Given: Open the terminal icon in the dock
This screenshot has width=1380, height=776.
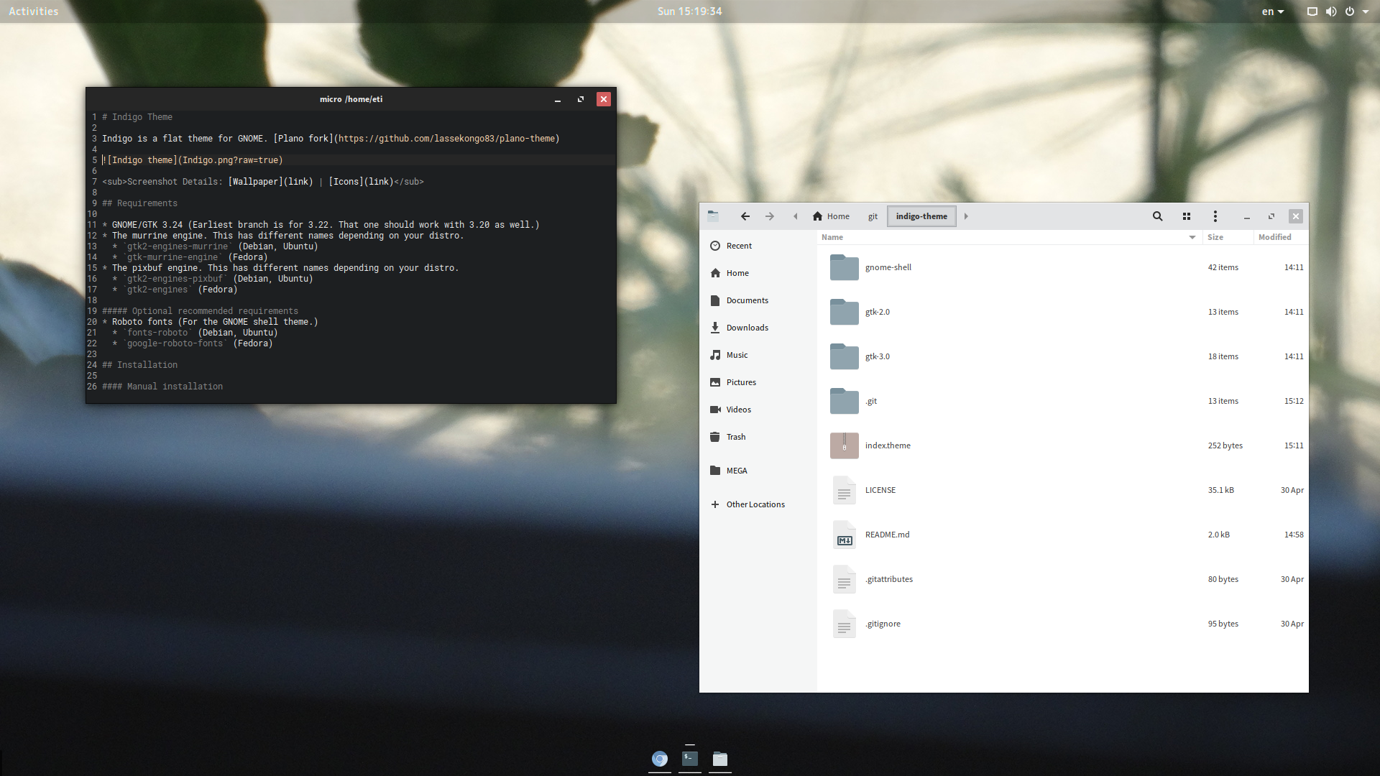Looking at the screenshot, I should click(690, 758).
